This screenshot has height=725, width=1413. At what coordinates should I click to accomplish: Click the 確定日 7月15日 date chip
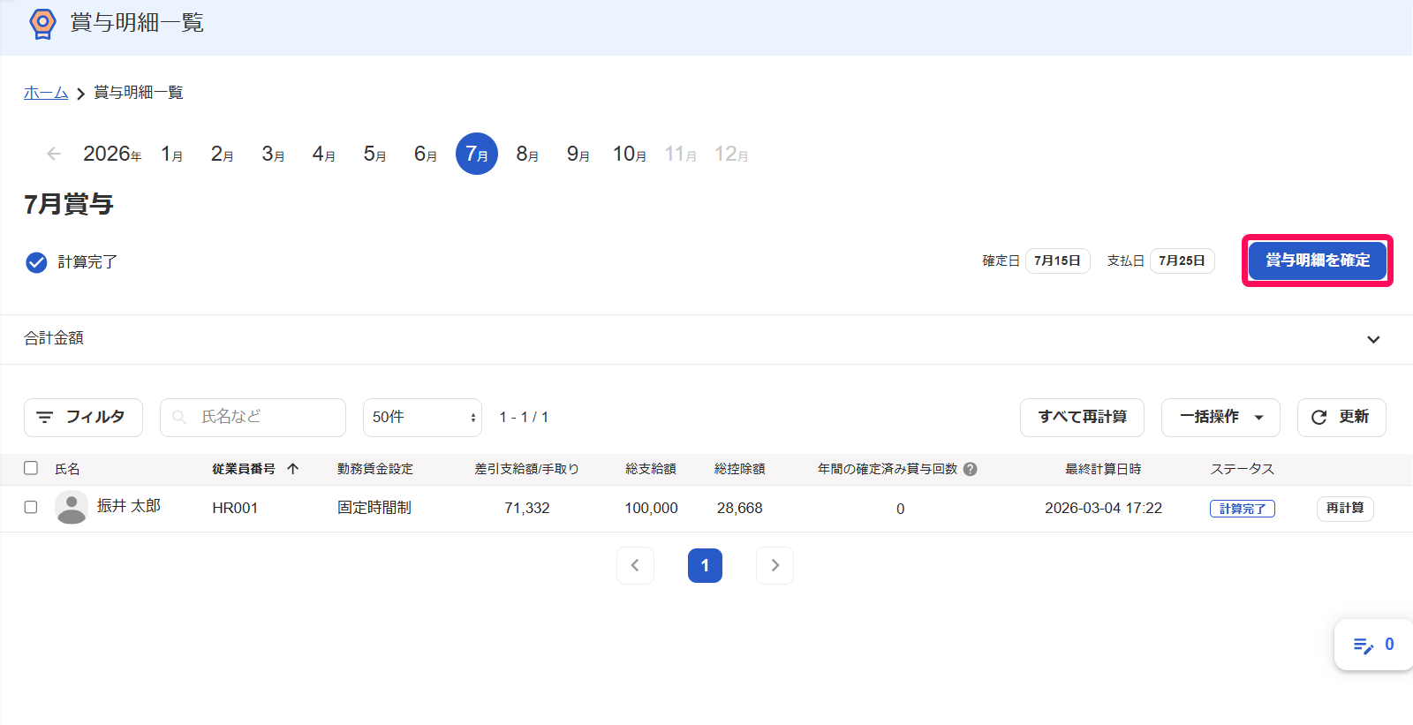click(1057, 261)
